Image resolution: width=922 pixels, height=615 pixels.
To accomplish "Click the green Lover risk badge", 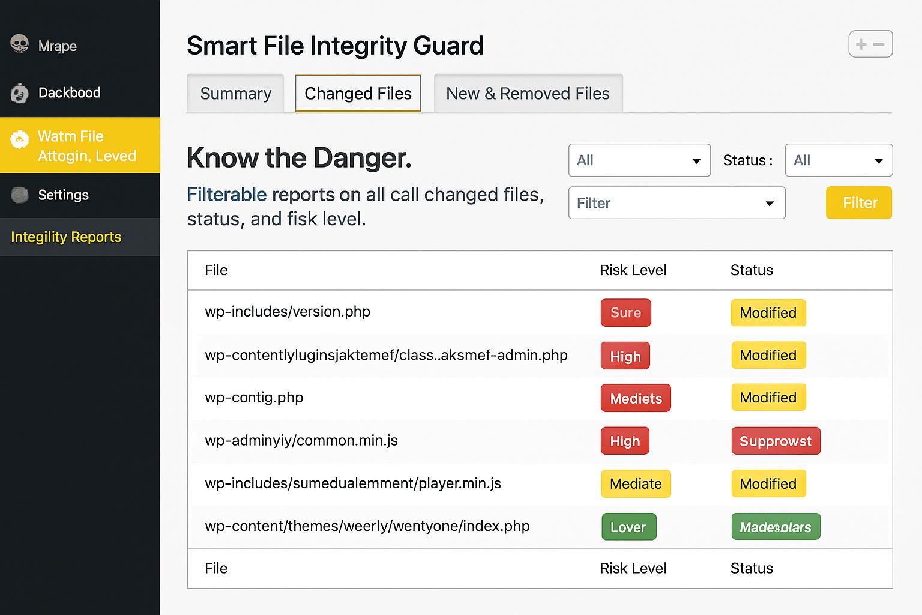I will pos(628,527).
